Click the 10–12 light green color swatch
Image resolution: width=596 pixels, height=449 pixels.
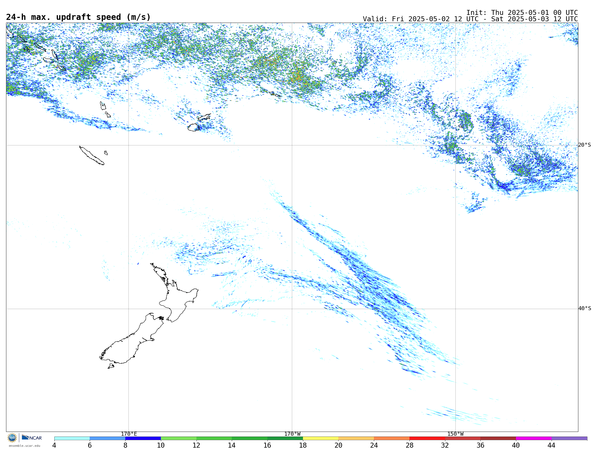tap(179, 439)
